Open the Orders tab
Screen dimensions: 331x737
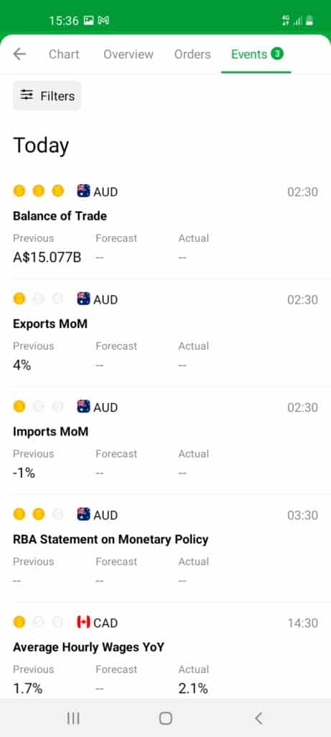coord(192,55)
